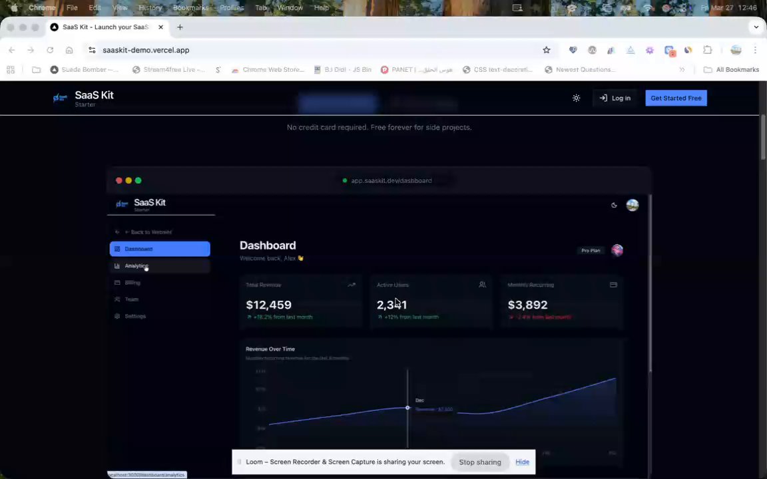Open the History menu in macOS menu bar

click(150, 8)
